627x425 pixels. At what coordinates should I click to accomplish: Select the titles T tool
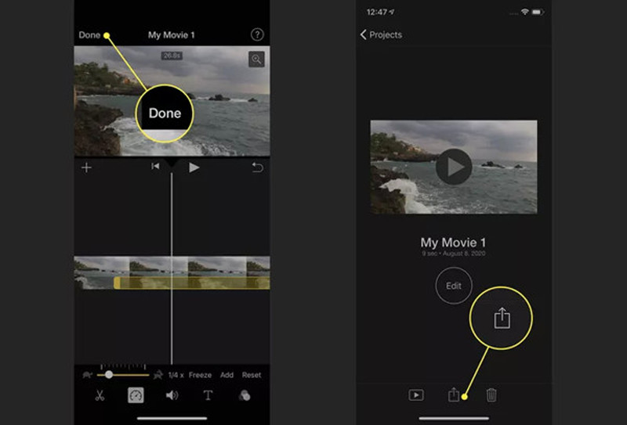[208, 395]
